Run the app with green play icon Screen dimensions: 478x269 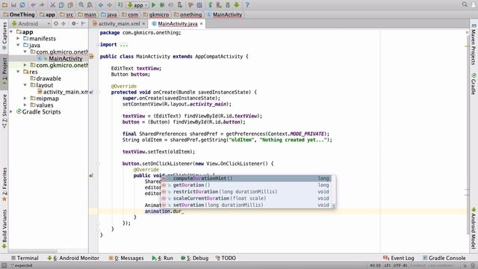point(154,5)
